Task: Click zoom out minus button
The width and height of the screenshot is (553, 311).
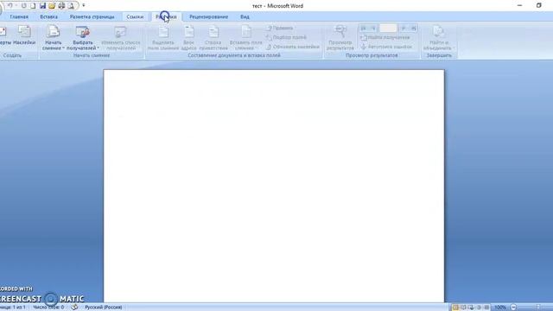Action: pos(513,308)
